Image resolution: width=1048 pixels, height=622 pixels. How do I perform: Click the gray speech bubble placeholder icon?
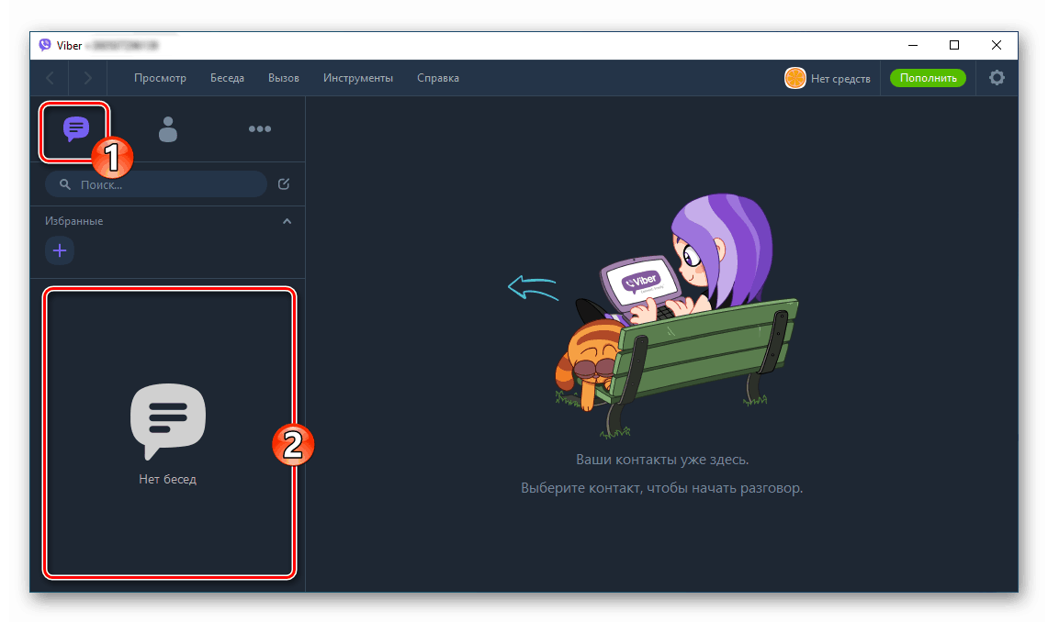tap(168, 421)
